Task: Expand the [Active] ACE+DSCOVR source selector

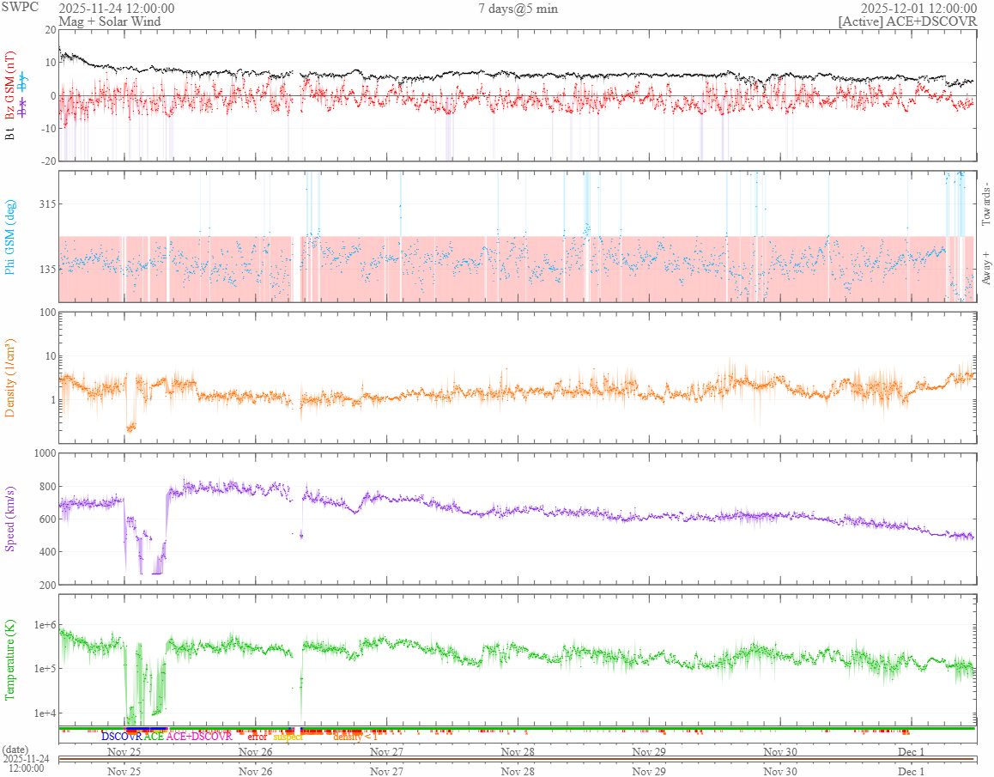Action: pyautogui.click(x=907, y=21)
